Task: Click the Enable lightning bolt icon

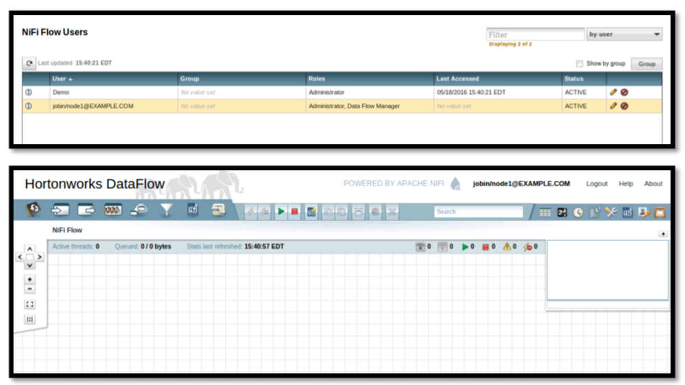Action: pos(251,212)
